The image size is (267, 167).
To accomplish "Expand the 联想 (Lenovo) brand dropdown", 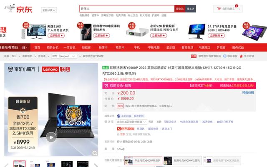I will tap(64, 56).
